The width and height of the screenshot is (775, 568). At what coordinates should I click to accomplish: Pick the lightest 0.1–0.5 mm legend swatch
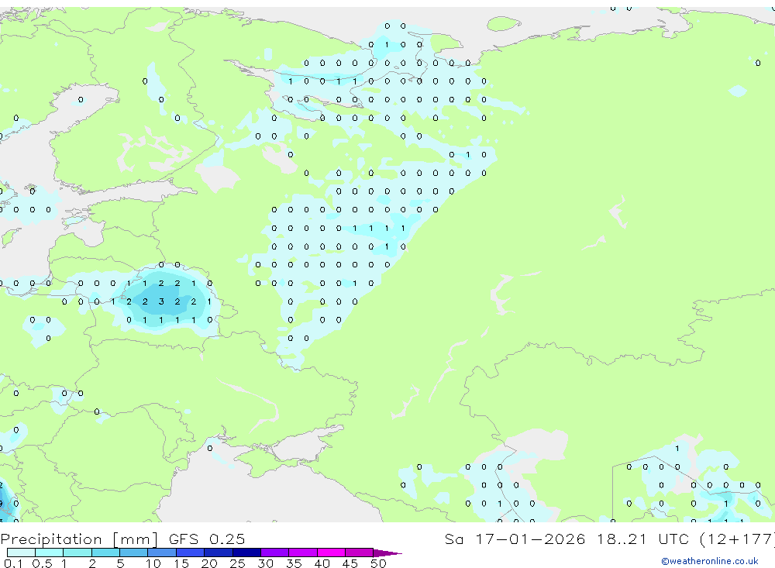tap(21, 553)
